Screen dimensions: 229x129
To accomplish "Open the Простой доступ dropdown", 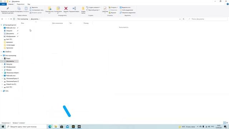I will coord(93,10).
